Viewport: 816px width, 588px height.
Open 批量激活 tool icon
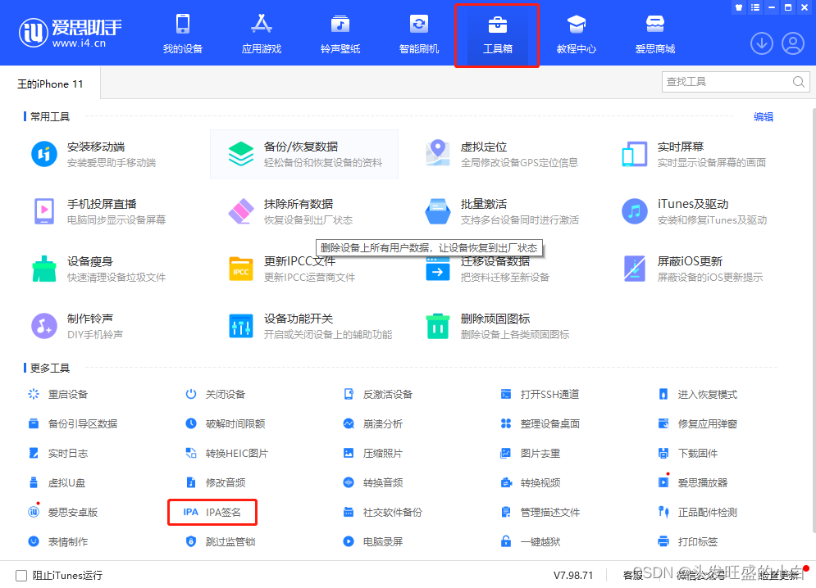(438, 211)
